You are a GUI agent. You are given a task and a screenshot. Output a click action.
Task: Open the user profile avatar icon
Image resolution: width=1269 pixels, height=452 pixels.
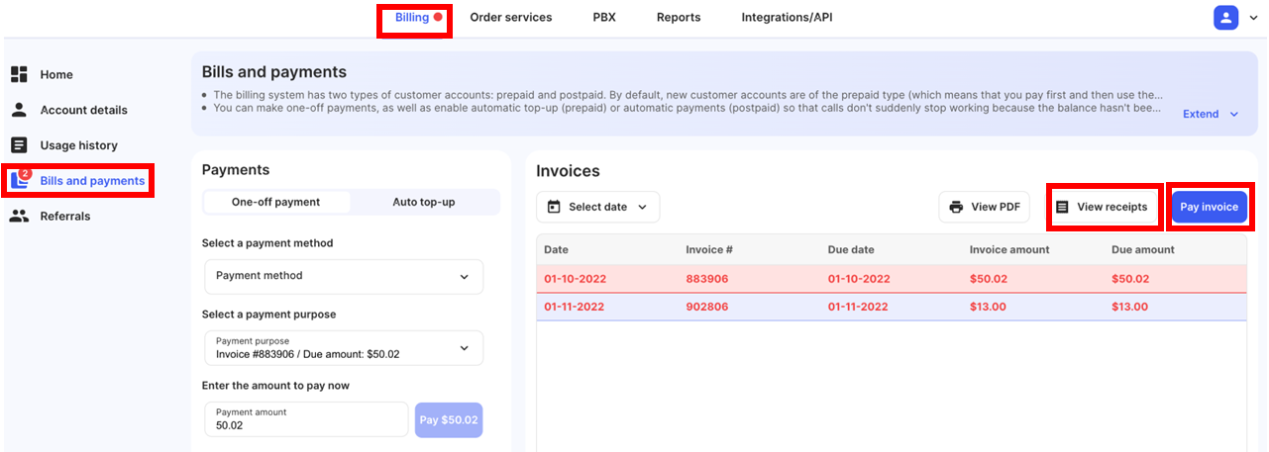pyautogui.click(x=1225, y=18)
